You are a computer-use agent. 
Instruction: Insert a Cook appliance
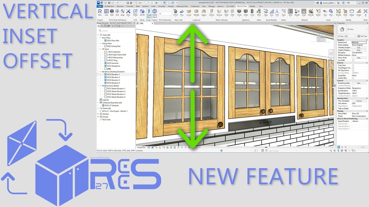coord(239,12)
